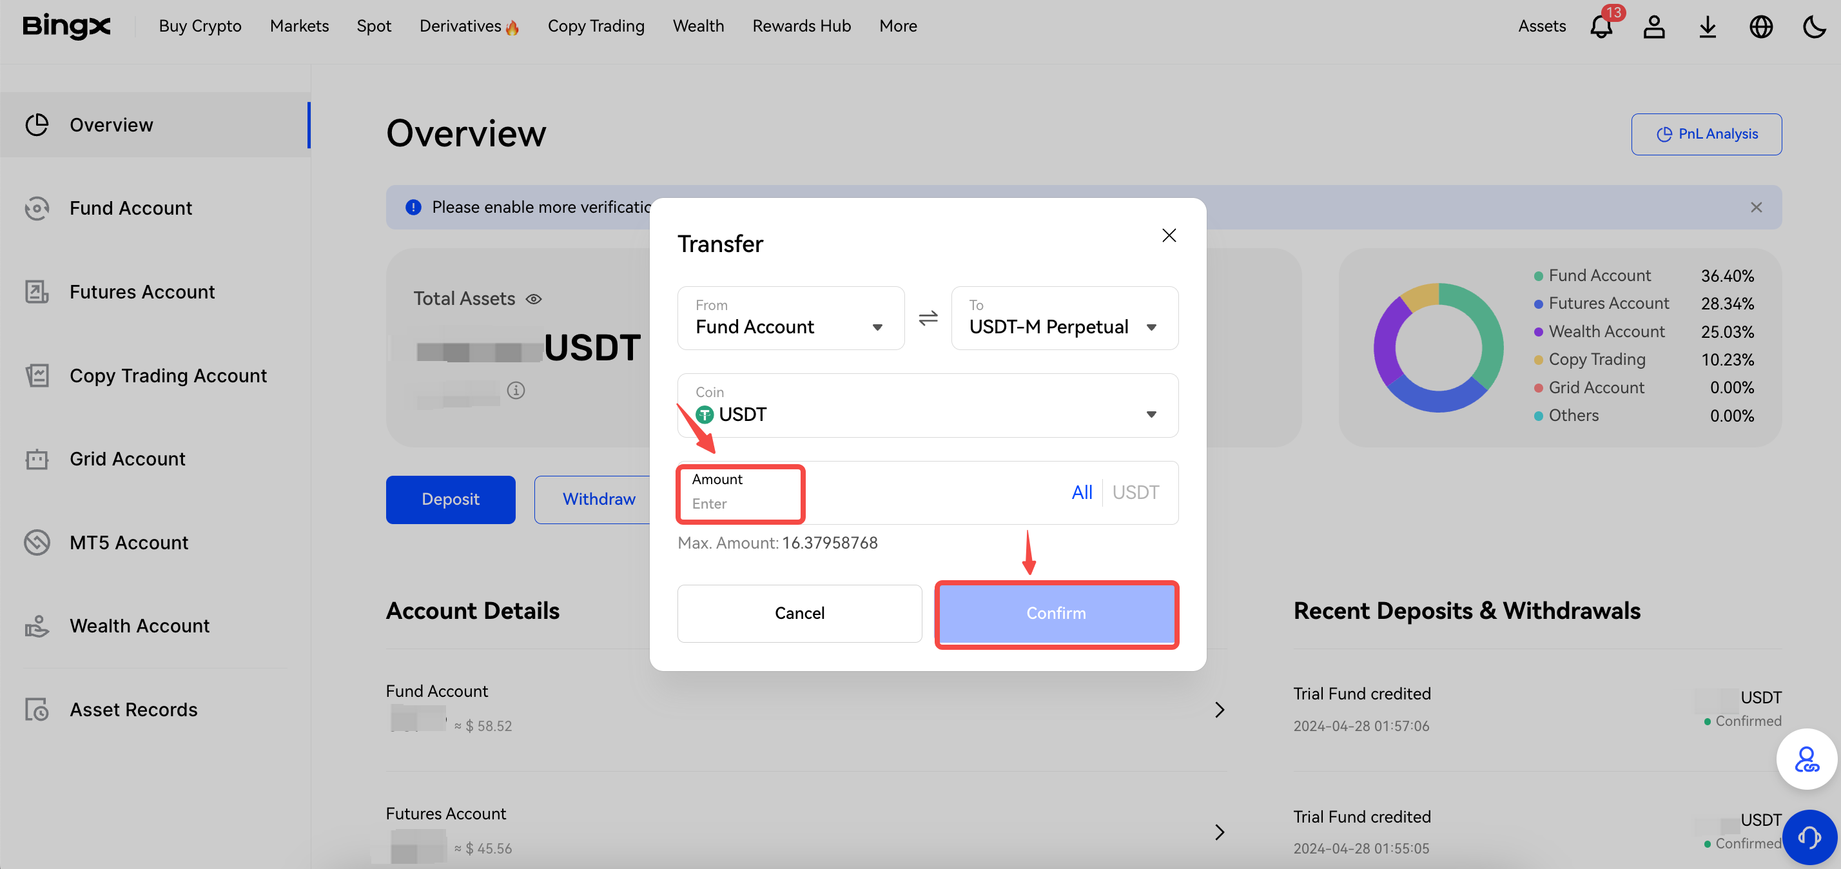Click Cancel in the Transfer dialog
Image resolution: width=1841 pixels, height=869 pixels.
point(799,613)
